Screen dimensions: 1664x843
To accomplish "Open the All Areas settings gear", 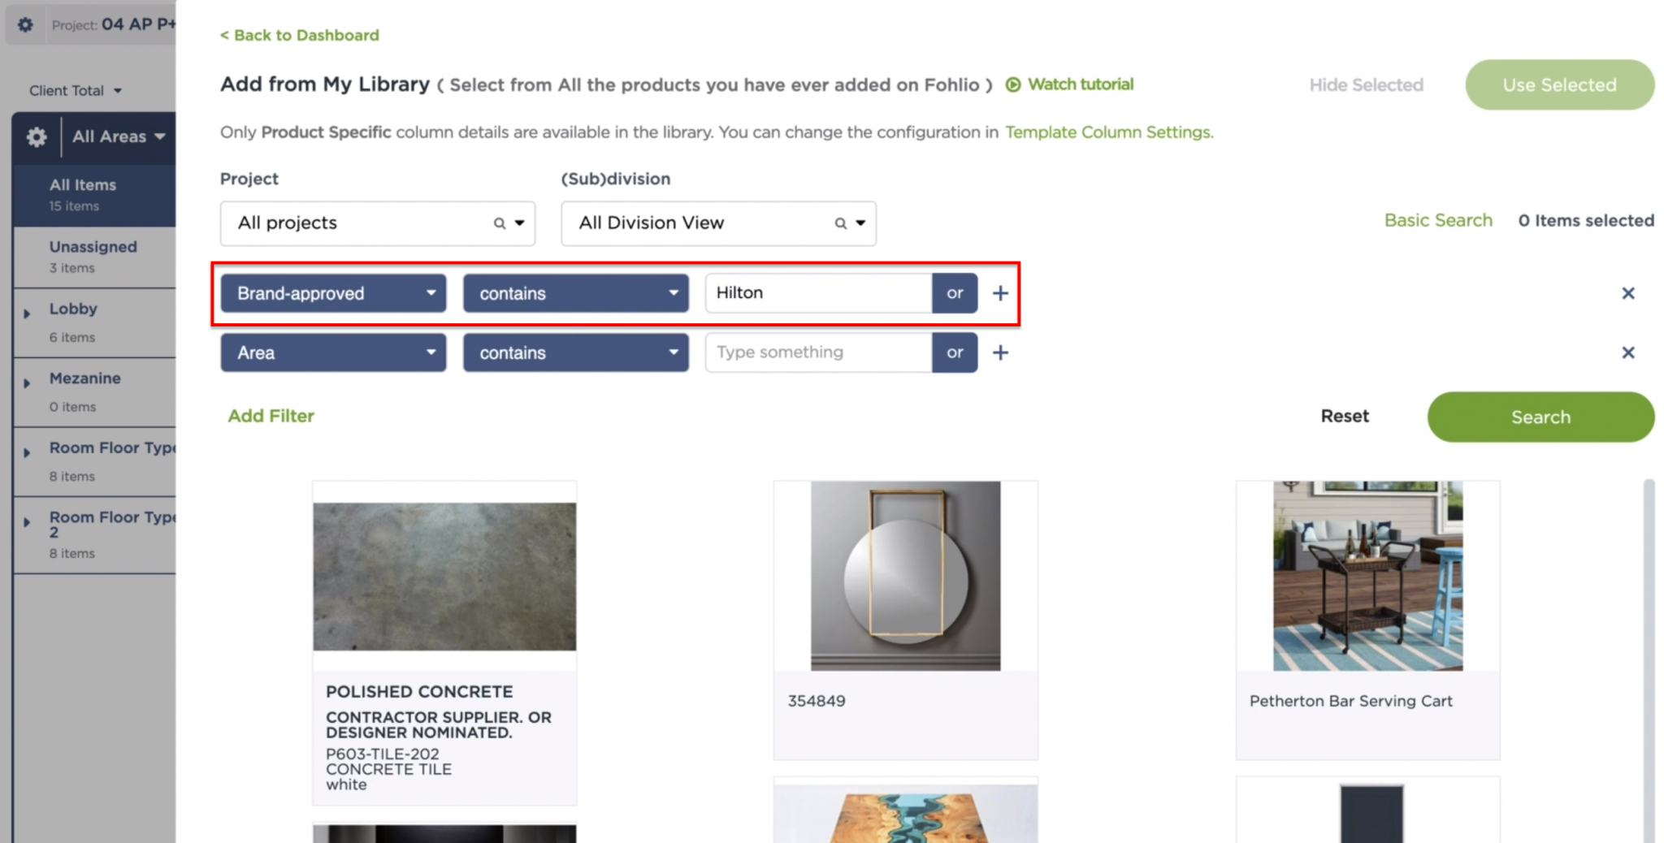I will click(x=37, y=137).
